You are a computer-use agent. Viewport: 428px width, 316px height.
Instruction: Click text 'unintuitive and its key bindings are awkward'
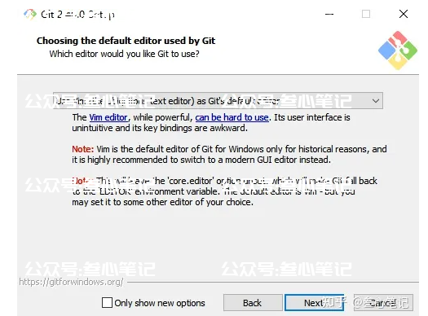pos(159,128)
